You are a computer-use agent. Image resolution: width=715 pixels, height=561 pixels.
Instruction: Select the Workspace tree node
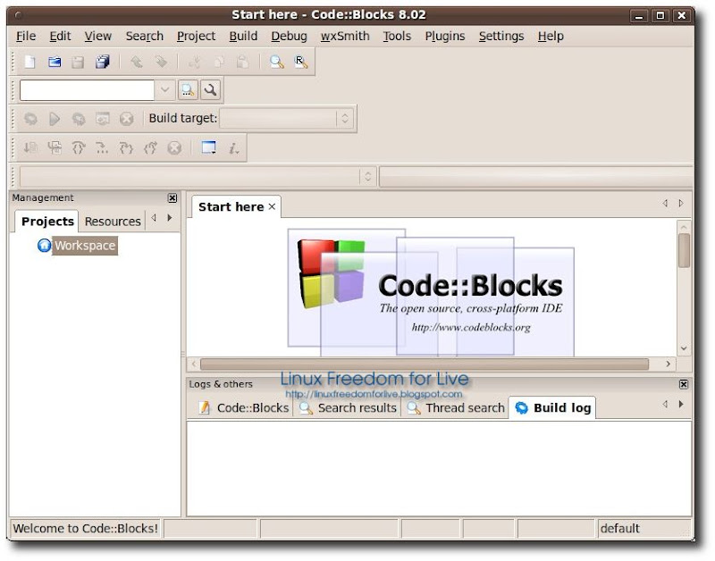tap(85, 246)
